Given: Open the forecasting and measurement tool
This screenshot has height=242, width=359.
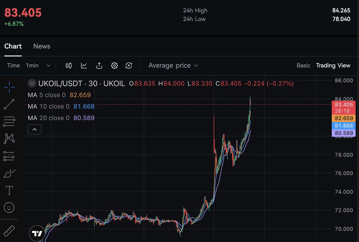Looking at the screenshot, I should coord(9,156).
